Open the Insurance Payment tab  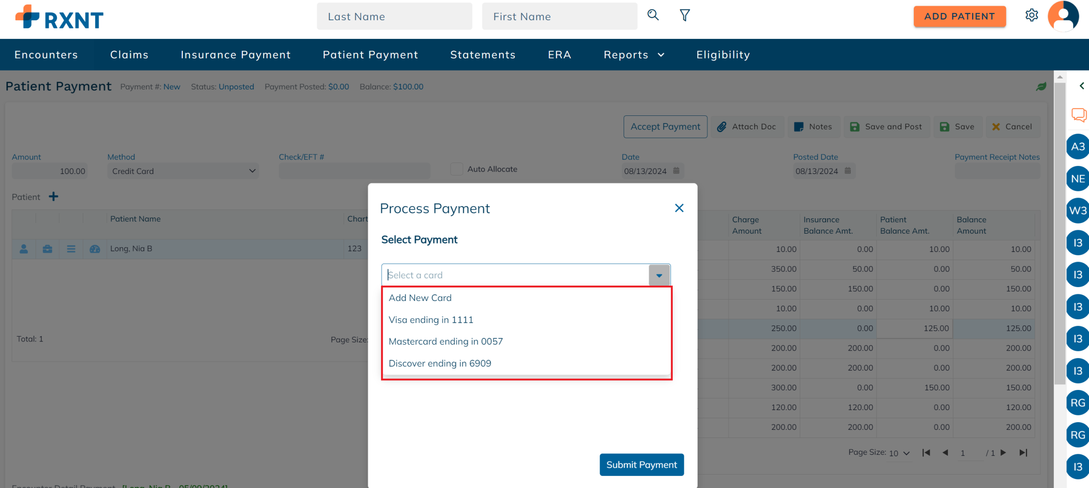(236, 55)
